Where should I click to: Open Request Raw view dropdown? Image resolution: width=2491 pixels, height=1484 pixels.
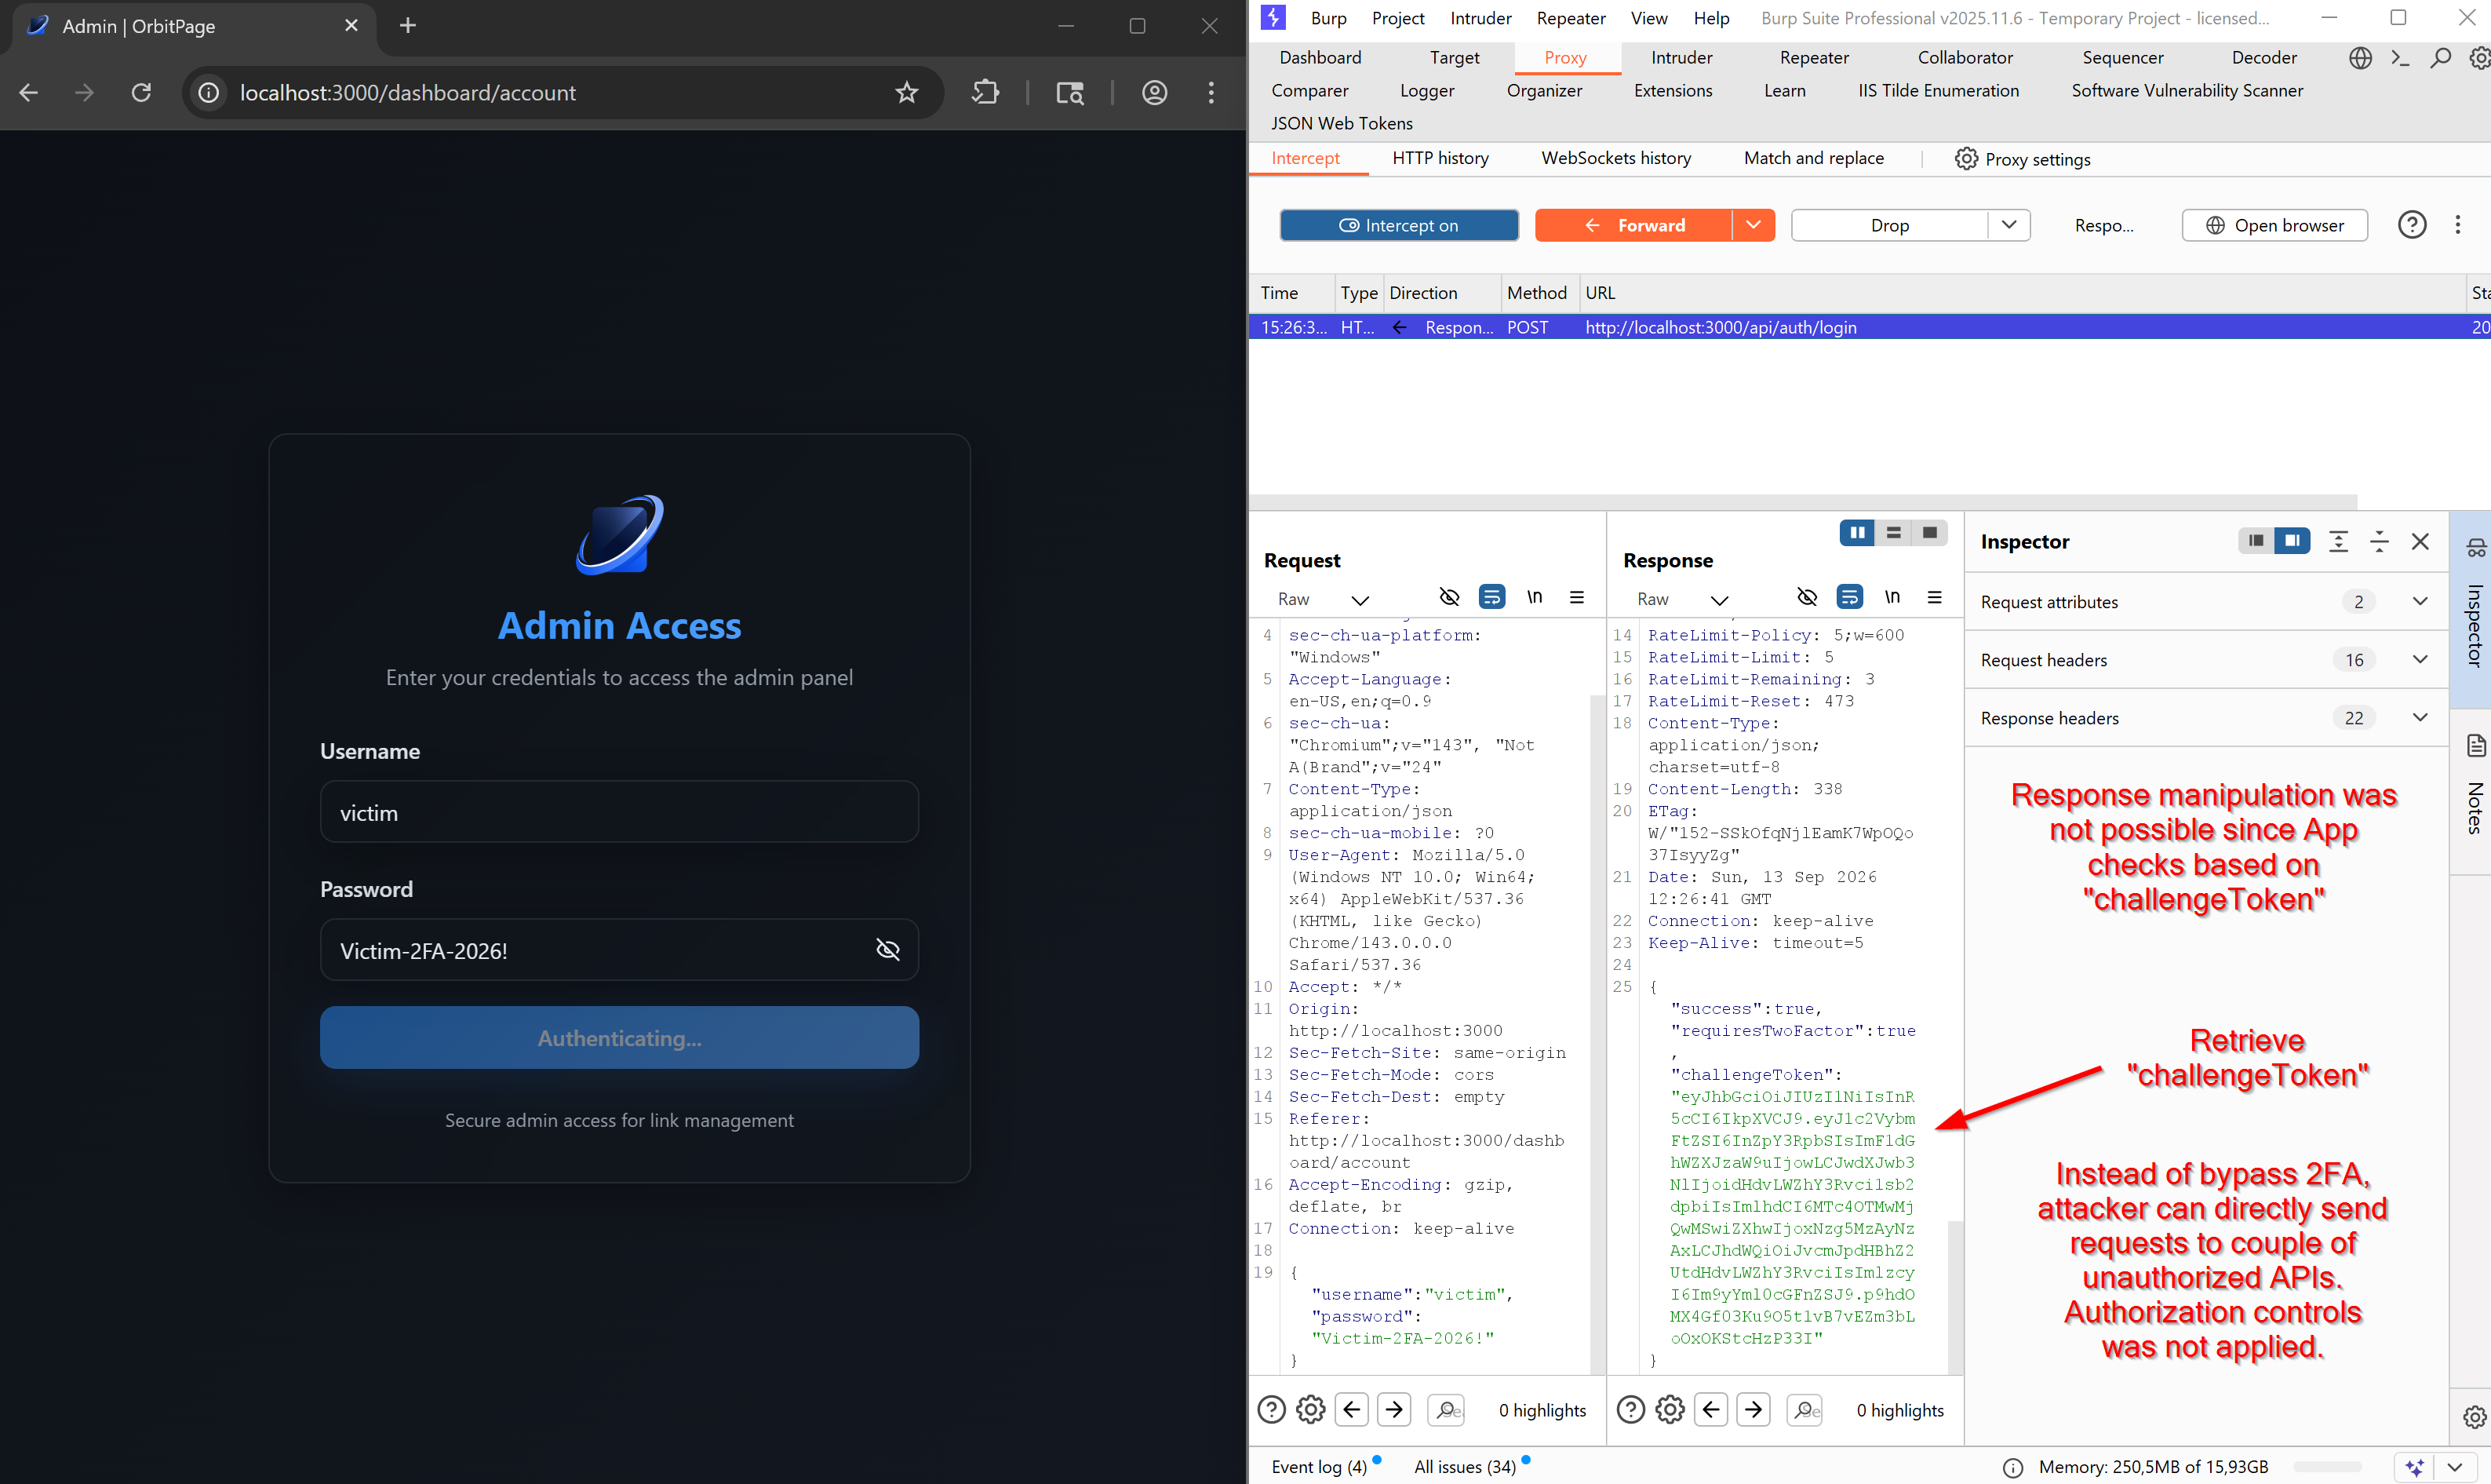1323,599
